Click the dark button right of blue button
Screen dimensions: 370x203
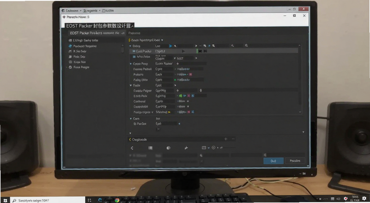tap(295, 161)
